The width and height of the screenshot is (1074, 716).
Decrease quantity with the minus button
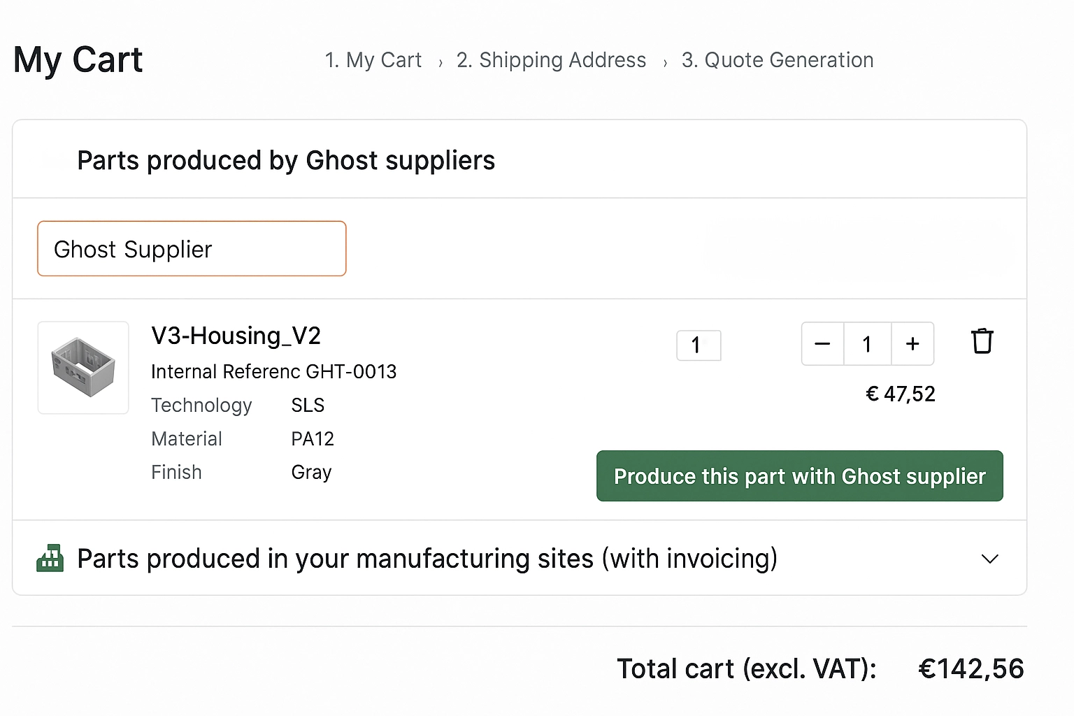pos(822,344)
